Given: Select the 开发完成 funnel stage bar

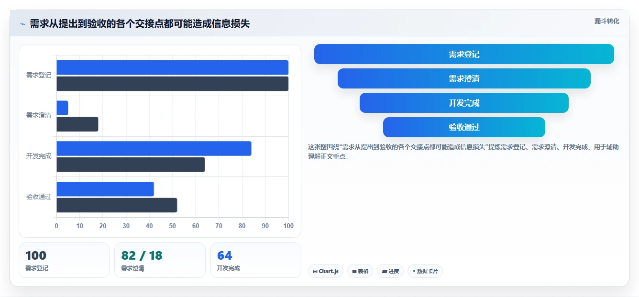Looking at the screenshot, I should click(x=464, y=103).
